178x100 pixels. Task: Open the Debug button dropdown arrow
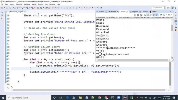(20, 8)
